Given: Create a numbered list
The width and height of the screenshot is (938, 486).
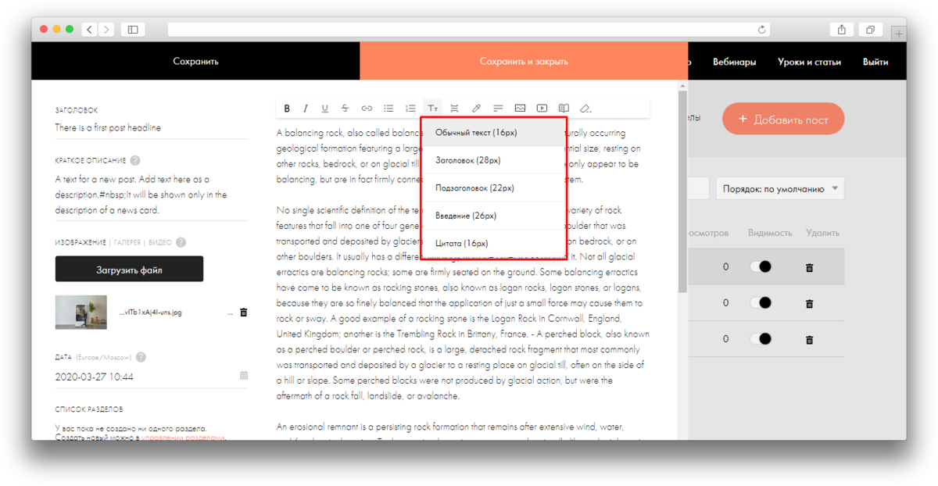Looking at the screenshot, I should pos(410,109).
